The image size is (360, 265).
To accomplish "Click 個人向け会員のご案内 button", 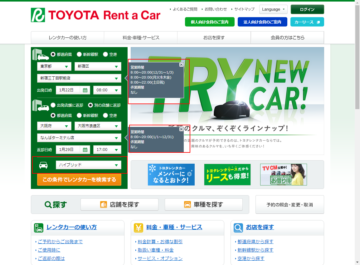I will (x=210, y=22).
